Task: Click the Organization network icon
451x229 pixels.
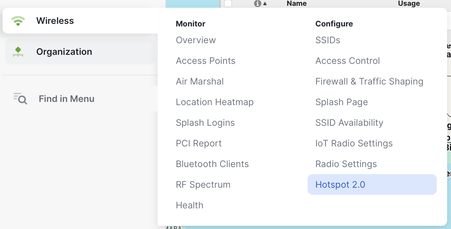Action: click(18, 52)
